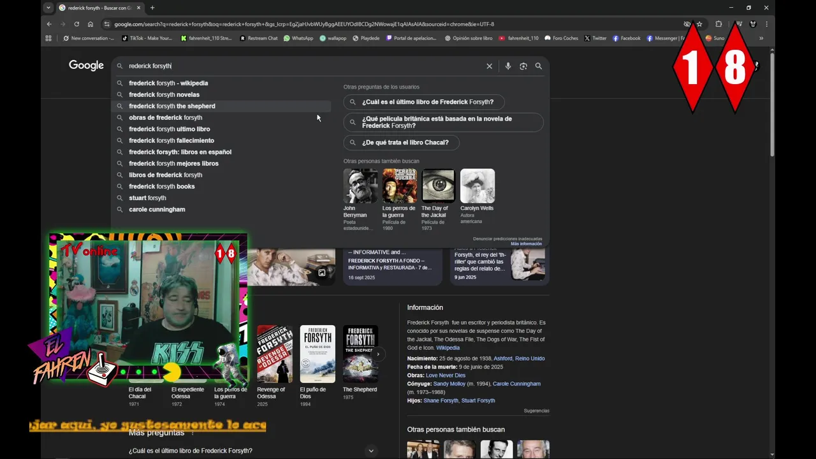The image size is (816, 459).
Task: Click the browser back arrow
Action: tap(49, 24)
